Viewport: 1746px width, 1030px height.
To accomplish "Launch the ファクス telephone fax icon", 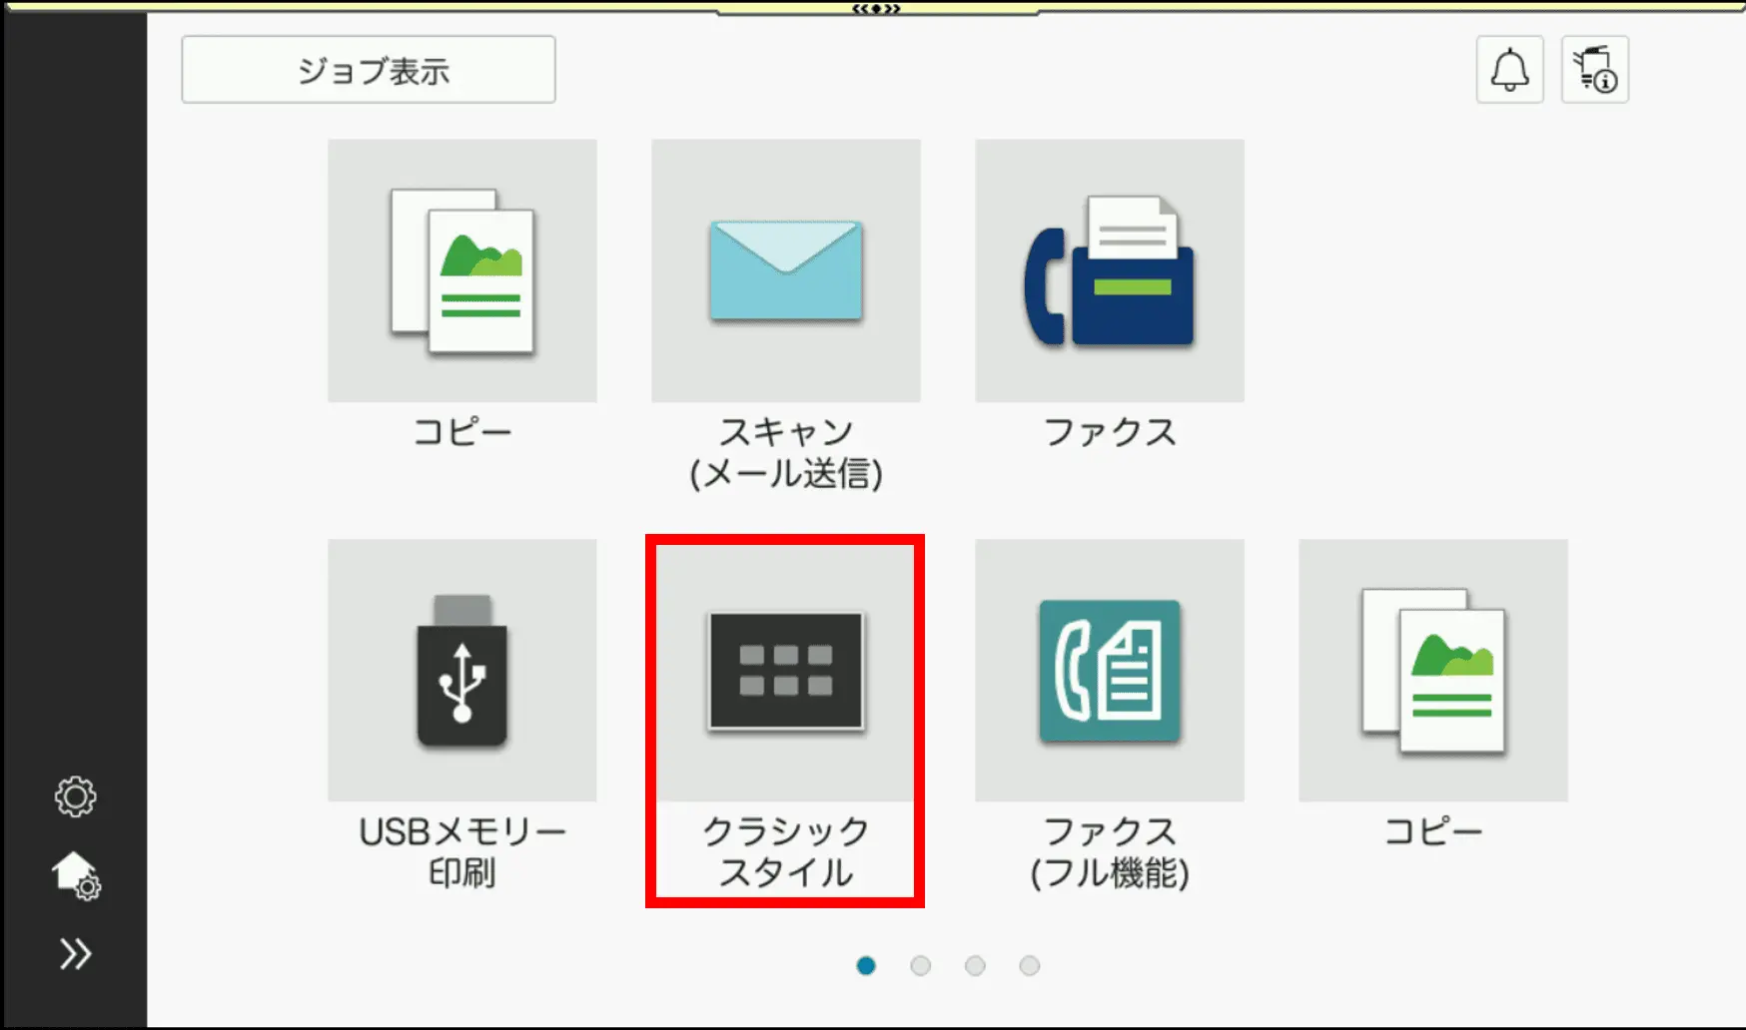I will coord(1109,270).
